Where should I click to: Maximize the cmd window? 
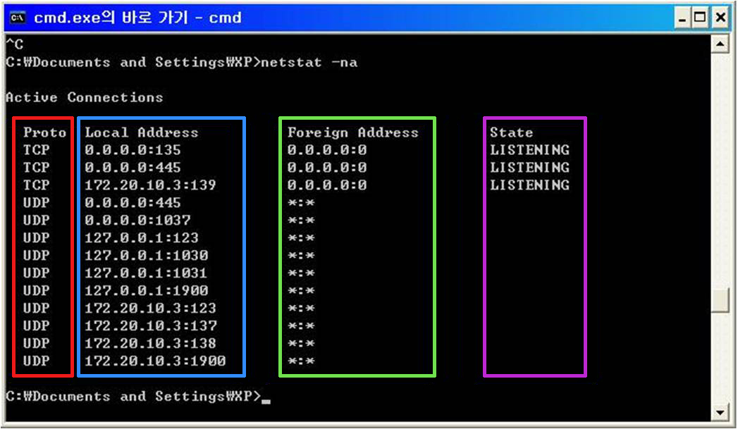701,18
